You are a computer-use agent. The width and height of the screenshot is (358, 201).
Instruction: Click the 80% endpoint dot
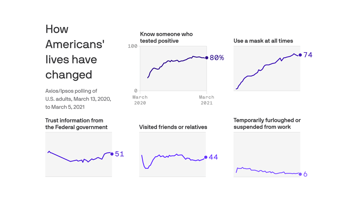pos(207,58)
